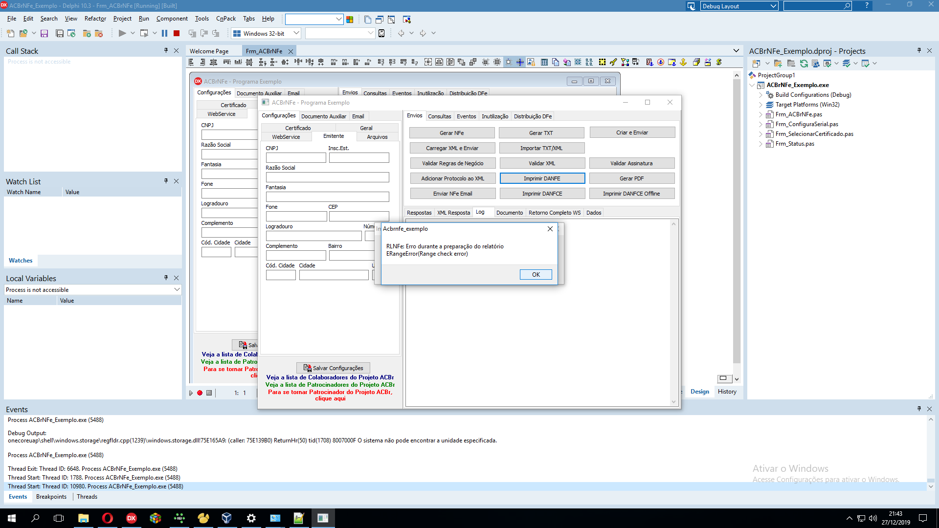
Task: Expand Target Platforms (Win32) node
Action: pyautogui.click(x=760, y=105)
